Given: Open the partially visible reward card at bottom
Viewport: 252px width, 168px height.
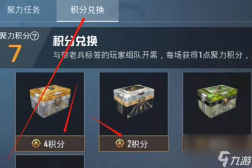Looking at the screenshot, I should (50, 162).
